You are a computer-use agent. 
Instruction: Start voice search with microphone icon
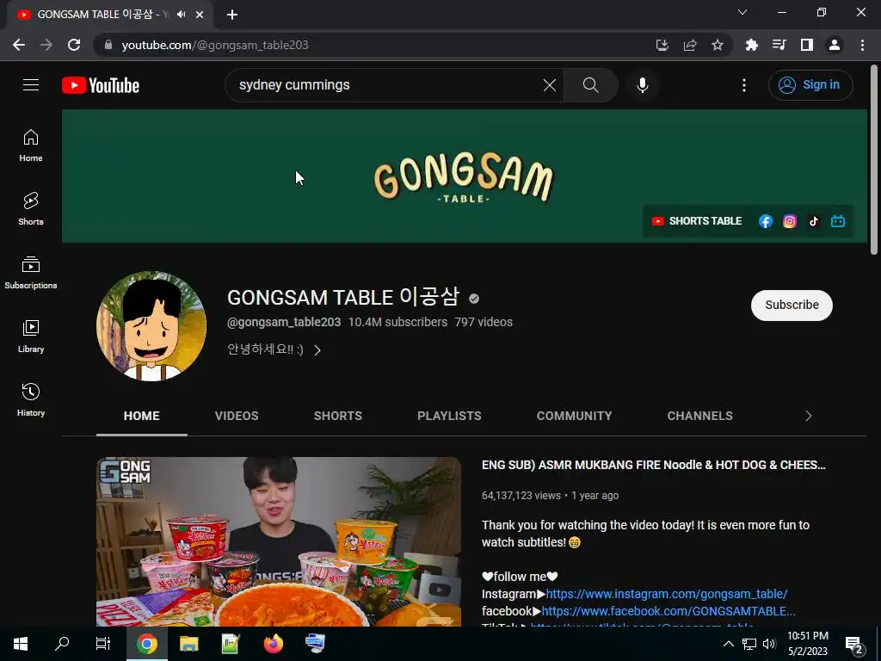(642, 85)
